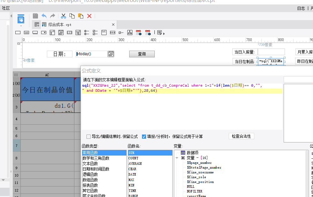The image size is (313, 197).
Task: Choose the AVERAGE function
Action: [x=150, y=164]
